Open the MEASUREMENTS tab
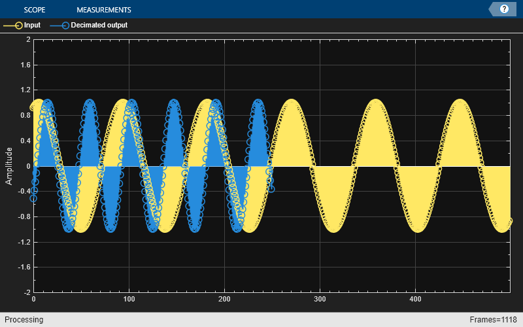 [x=103, y=10]
